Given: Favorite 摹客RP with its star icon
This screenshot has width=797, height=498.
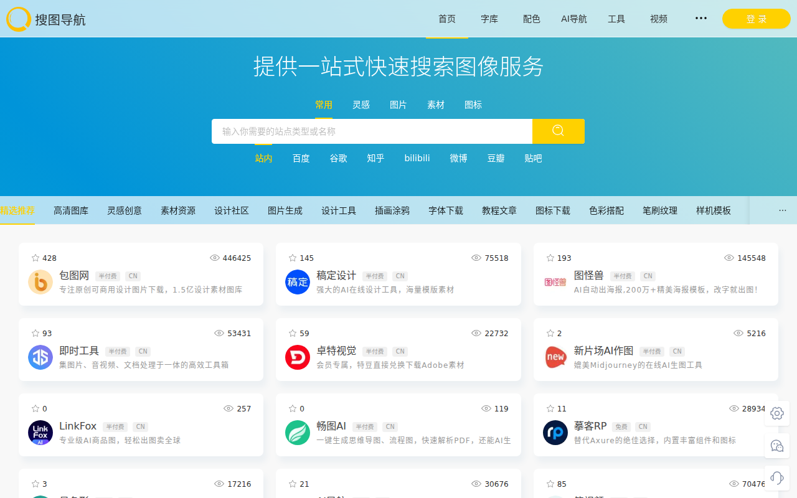Looking at the screenshot, I should coord(550,408).
